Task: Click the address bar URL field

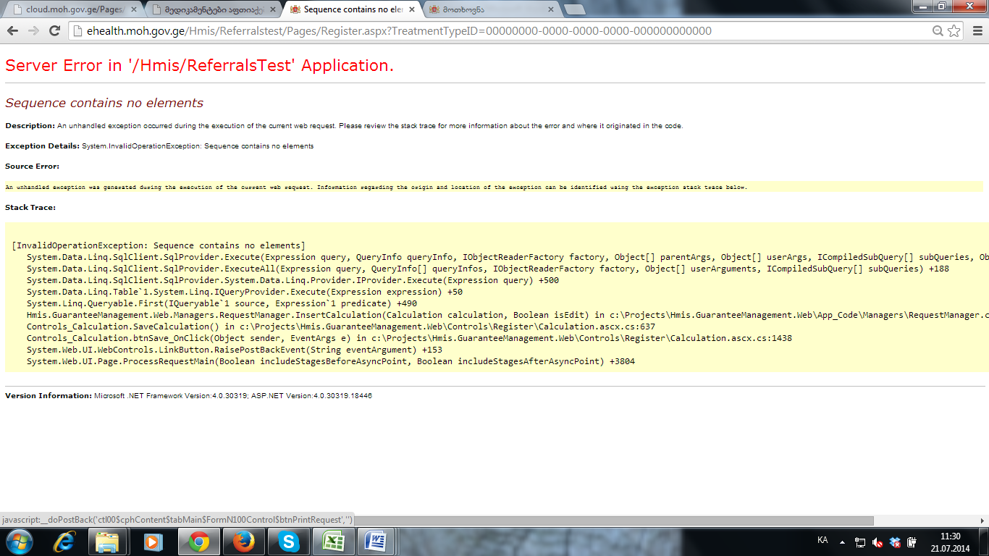Action: [x=500, y=31]
